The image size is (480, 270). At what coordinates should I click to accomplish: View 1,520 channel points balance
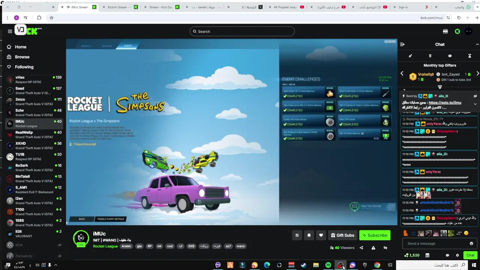click(x=412, y=255)
